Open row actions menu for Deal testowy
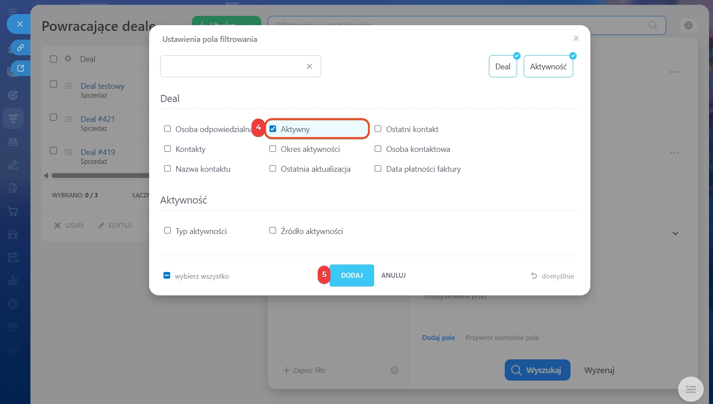The width and height of the screenshot is (713, 404). tap(68, 86)
